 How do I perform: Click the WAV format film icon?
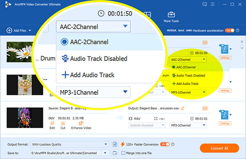click(x=130, y=119)
